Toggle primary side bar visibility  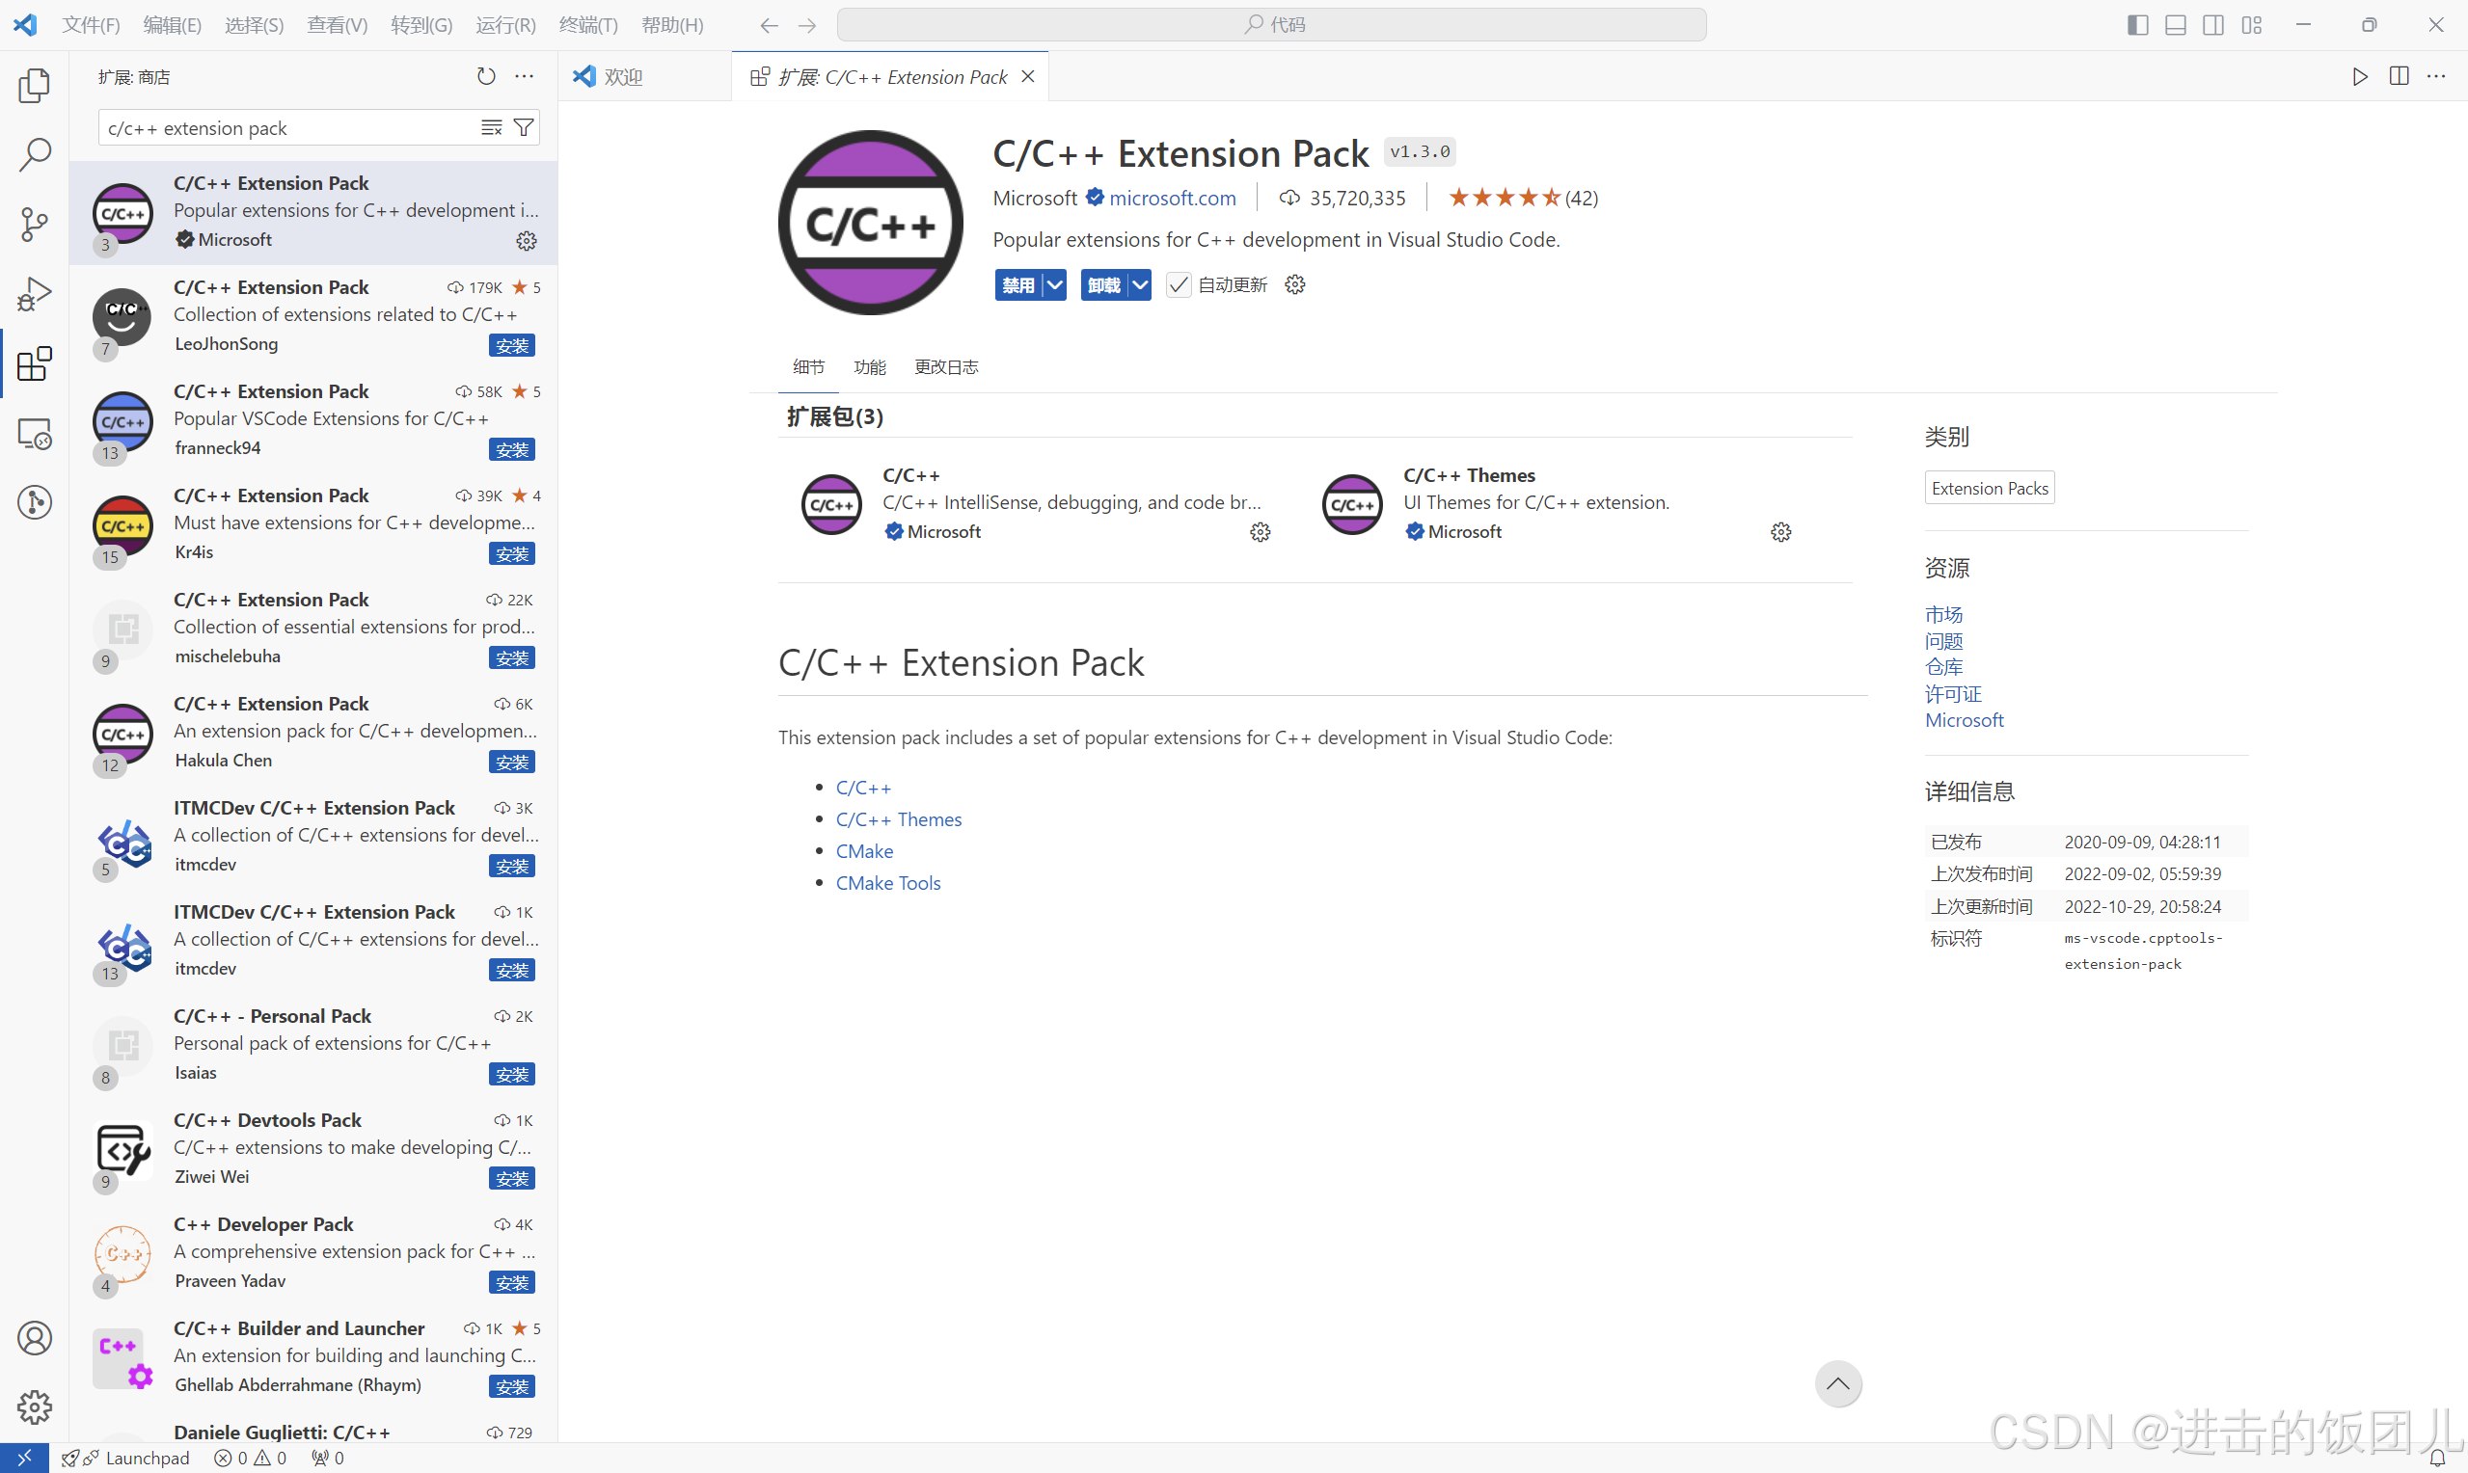coord(2137,25)
